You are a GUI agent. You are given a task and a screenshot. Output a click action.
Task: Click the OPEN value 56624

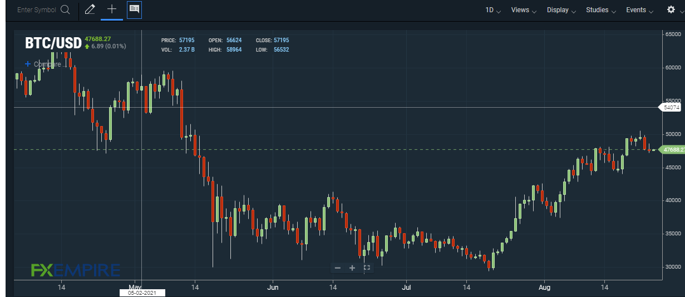(234, 41)
